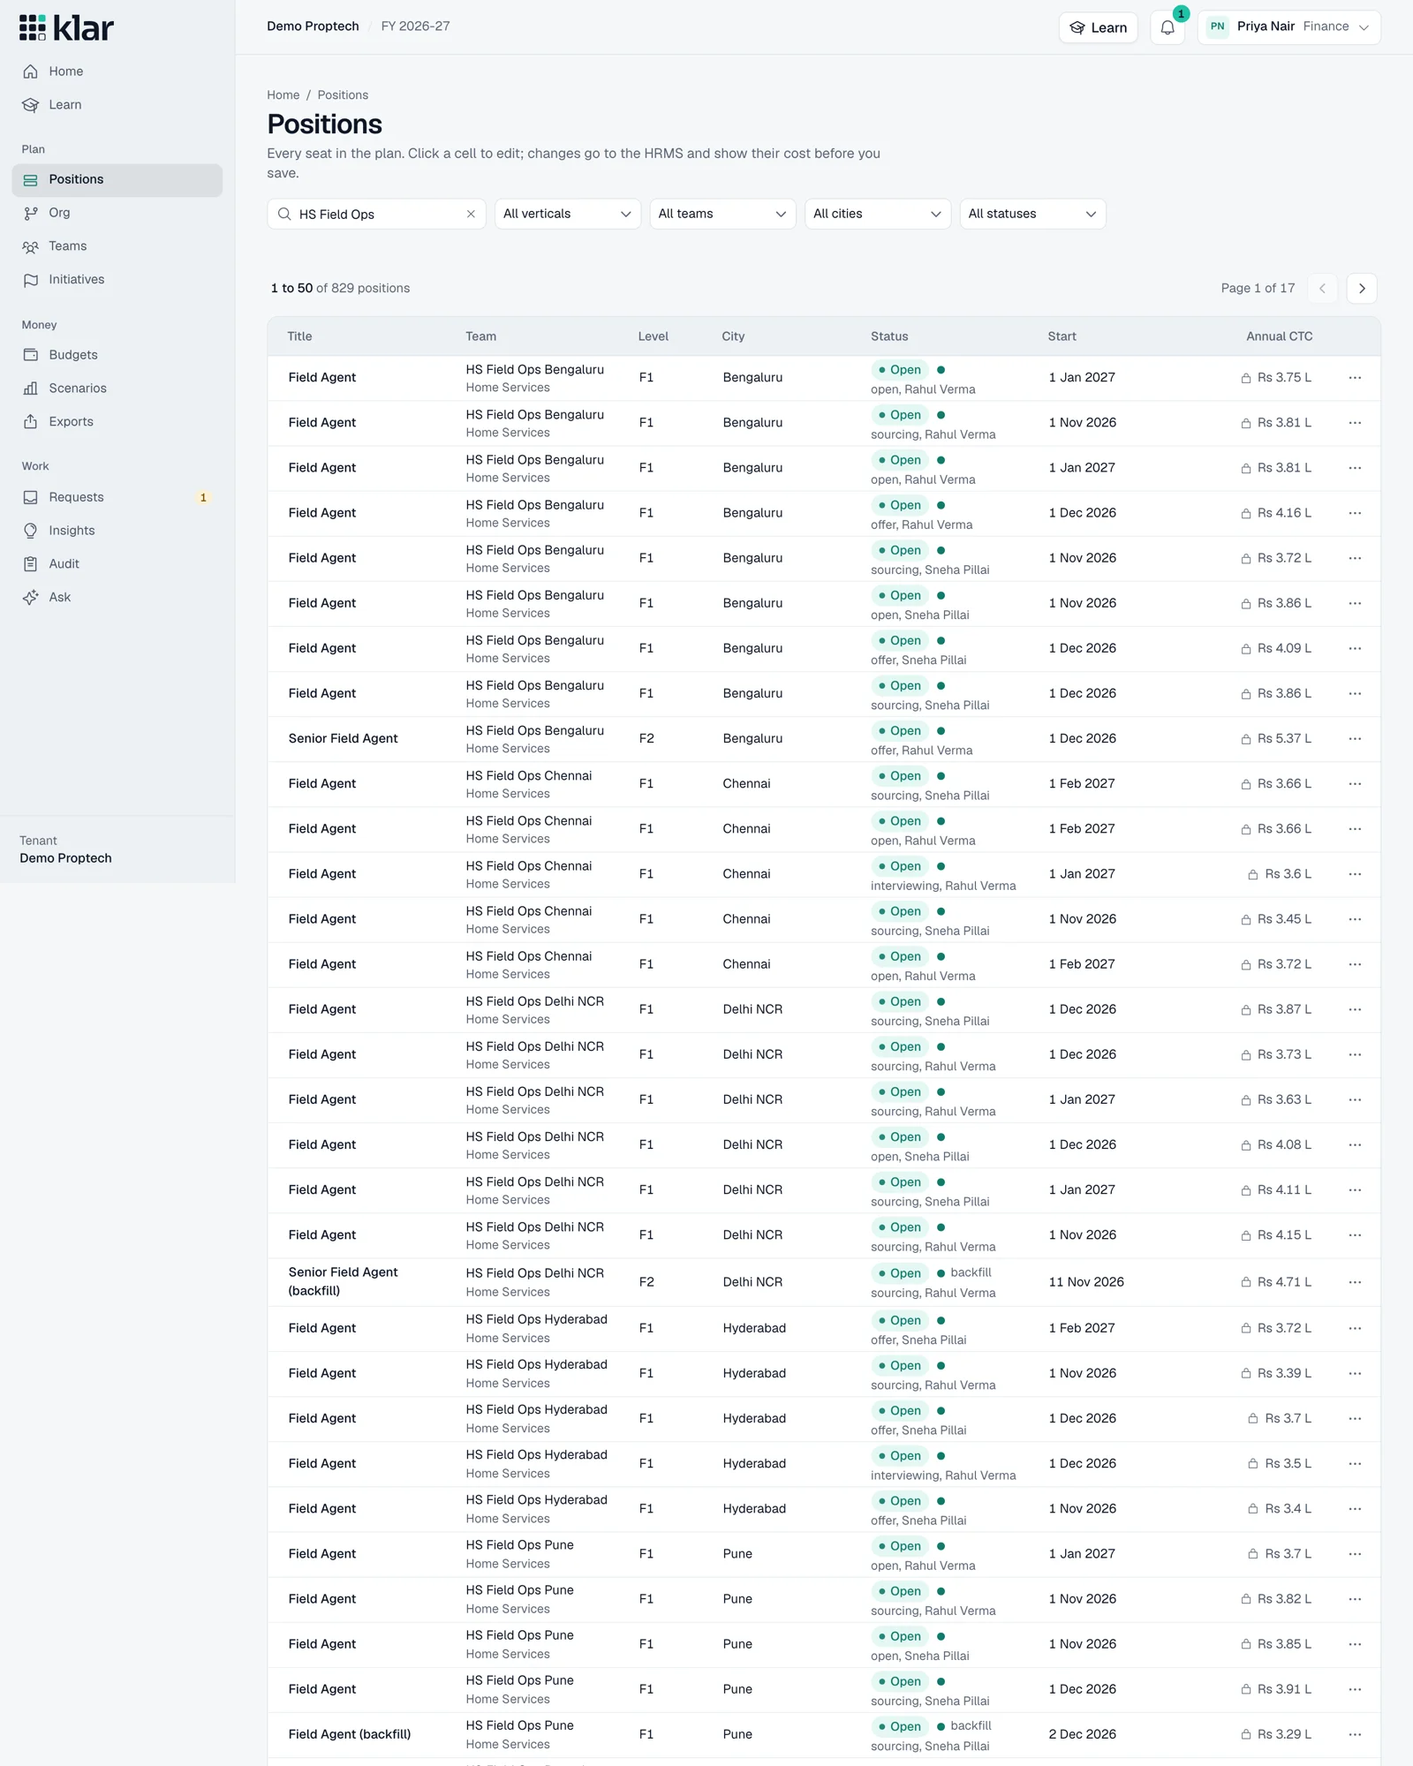Viewport: 1413px width, 1766px height.
Task: Expand the All teams filter
Action: coord(722,214)
